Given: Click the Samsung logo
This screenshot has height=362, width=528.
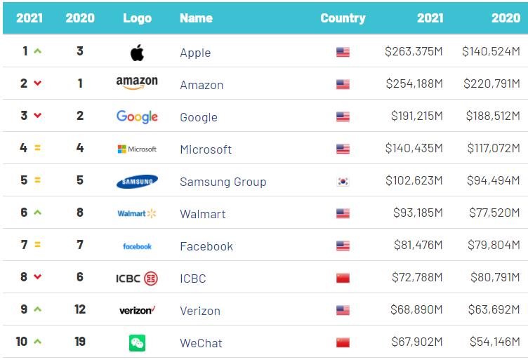Looking at the screenshot, I should pos(137,181).
